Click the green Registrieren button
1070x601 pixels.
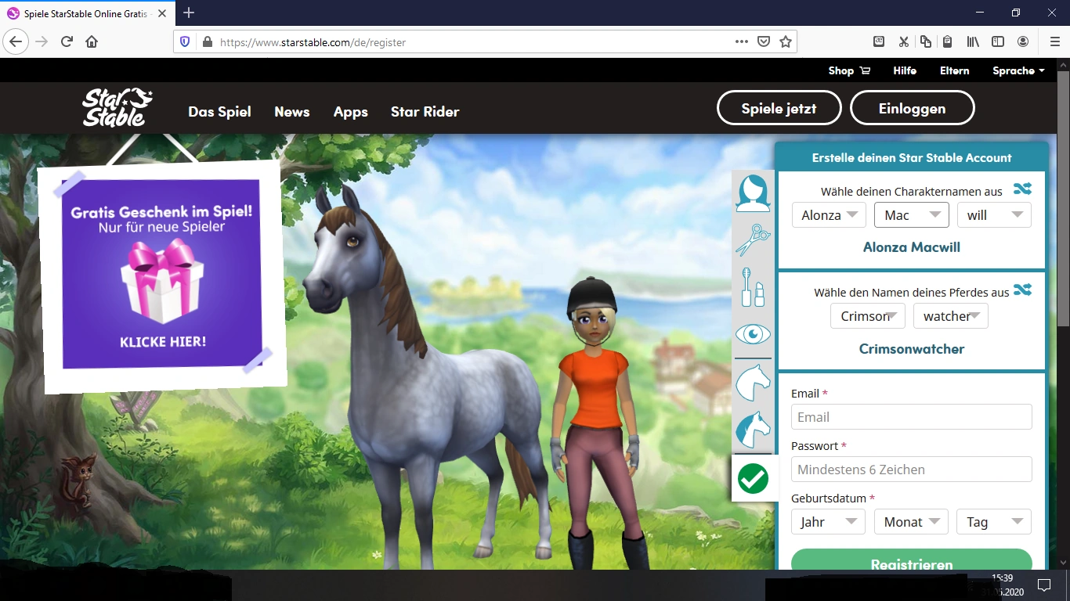coord(912,560)
